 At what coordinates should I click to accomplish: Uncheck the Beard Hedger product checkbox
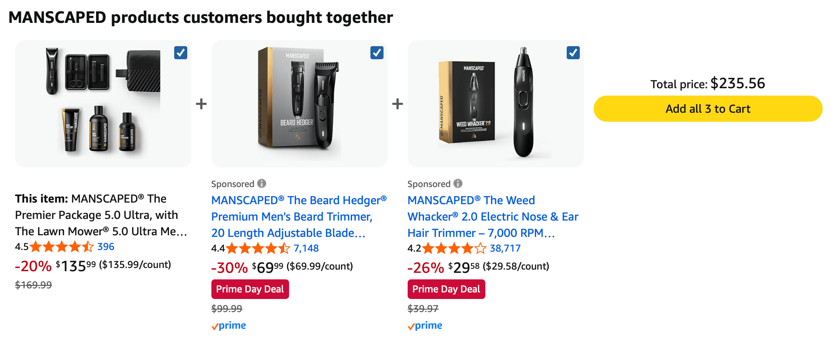(x=377, y=53)
